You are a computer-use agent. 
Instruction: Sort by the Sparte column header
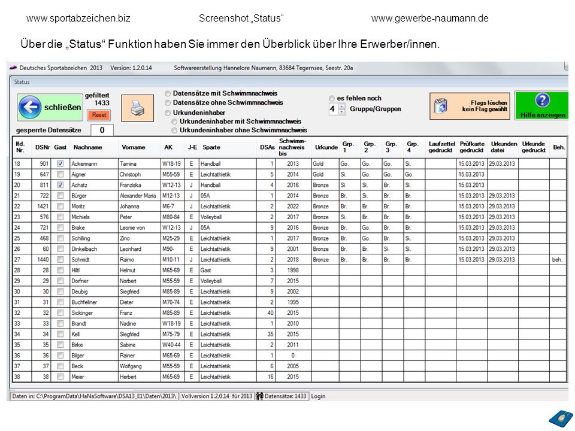pos(228,147)
